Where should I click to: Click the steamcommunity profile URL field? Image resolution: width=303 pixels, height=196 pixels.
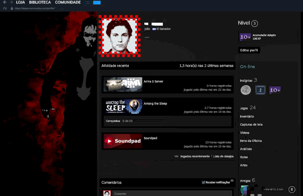(x=35, y=8)
